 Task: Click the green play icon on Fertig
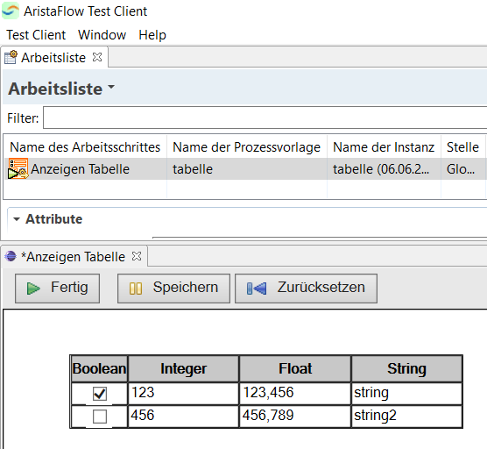click(x=33, y=289)
